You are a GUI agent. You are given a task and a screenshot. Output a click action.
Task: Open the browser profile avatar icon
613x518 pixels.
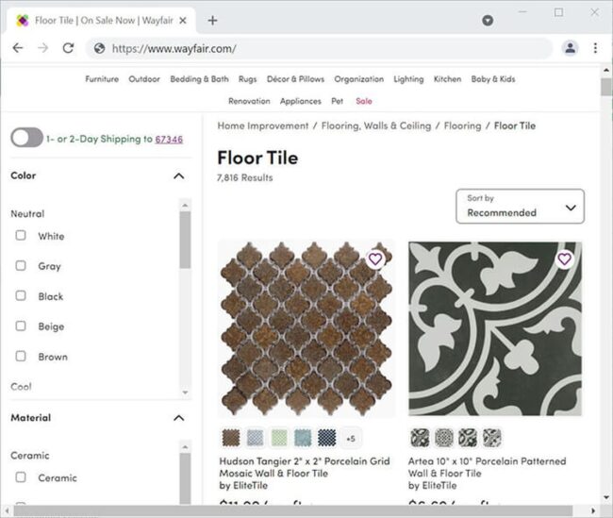coord(570,48)
